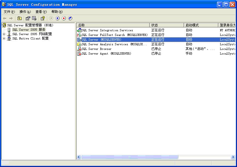
Task: Click the Forward arrow toolbar button
Action: tap(11, 18)
